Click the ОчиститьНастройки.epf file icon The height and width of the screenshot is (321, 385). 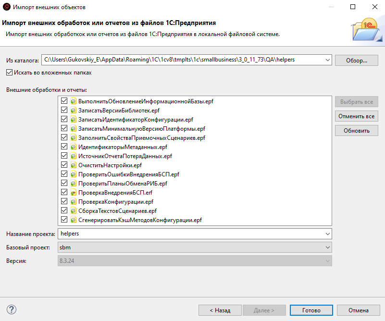(x=74, y=165)
